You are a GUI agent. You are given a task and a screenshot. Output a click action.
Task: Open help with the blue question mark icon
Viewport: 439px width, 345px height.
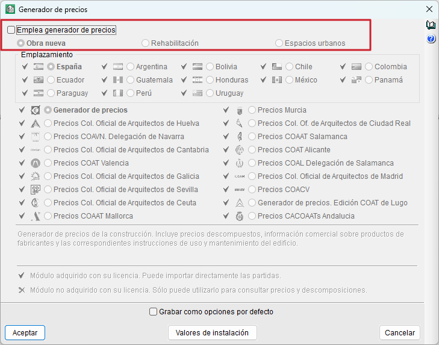tap(431, 39)
